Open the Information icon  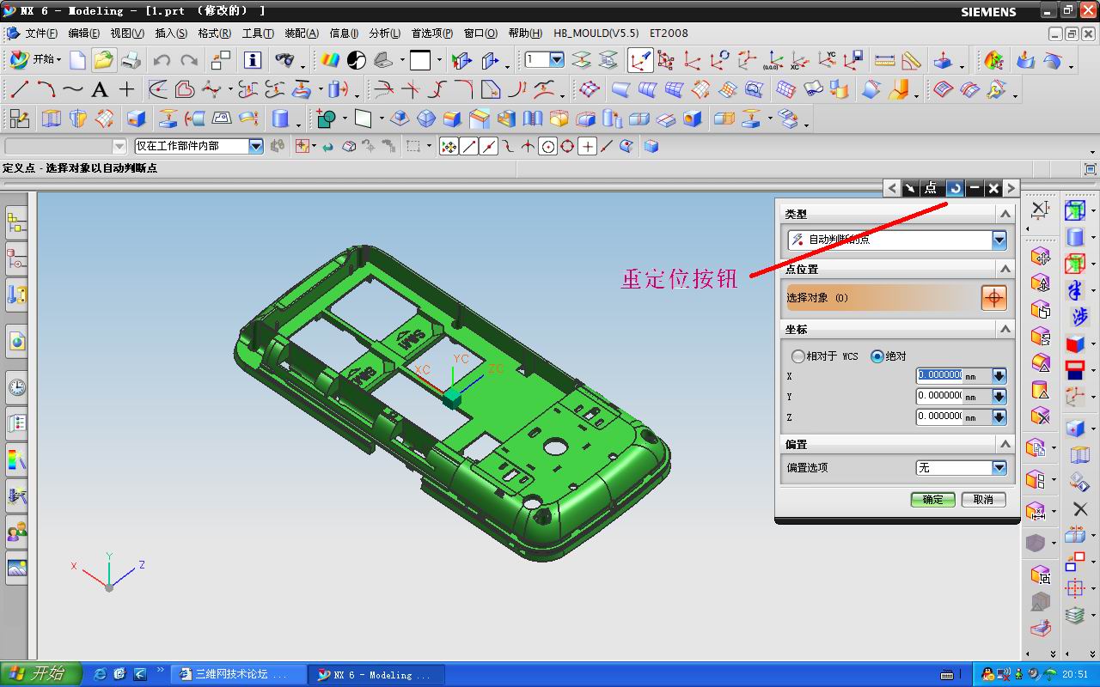253,60
